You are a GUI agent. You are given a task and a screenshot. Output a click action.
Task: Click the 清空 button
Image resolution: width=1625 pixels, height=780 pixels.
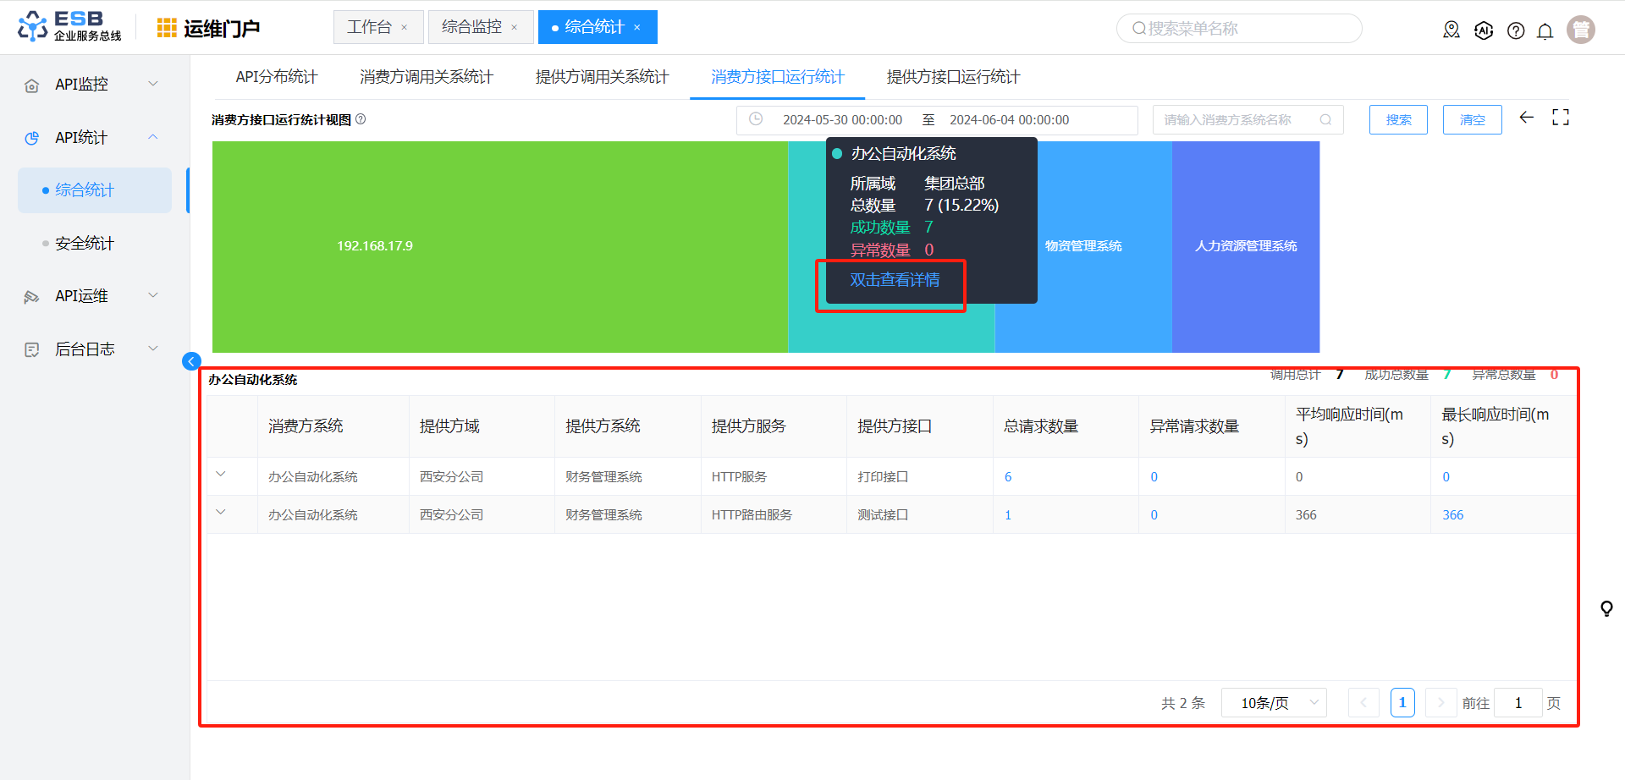1472,120
